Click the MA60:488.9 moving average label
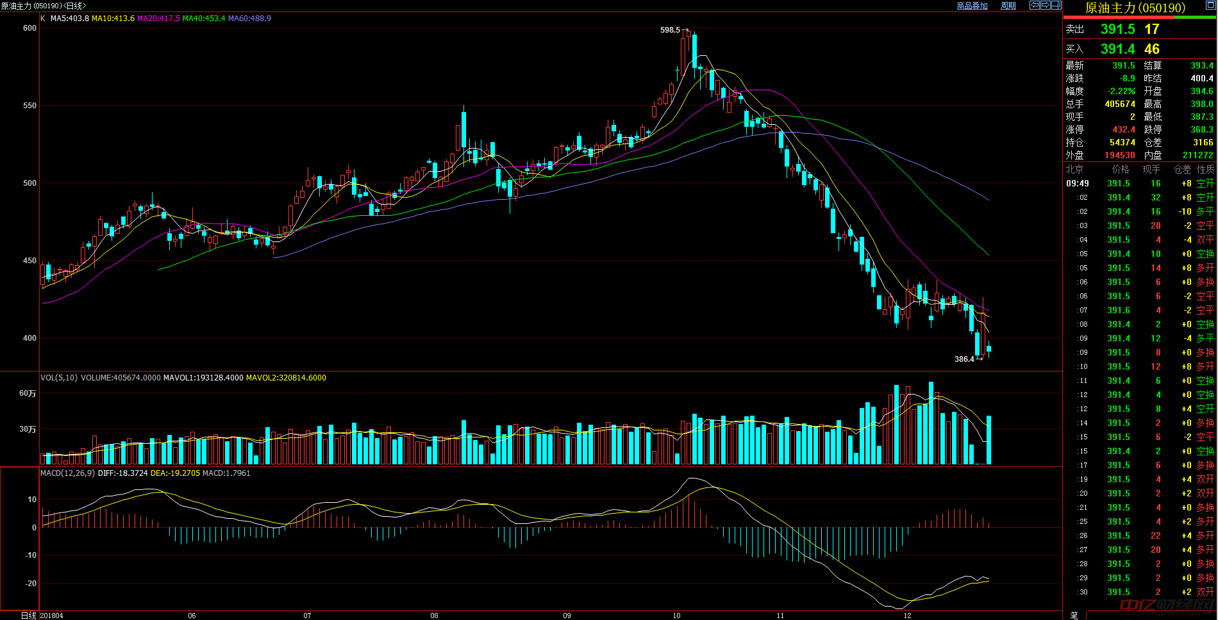This screenshot has height=620, width=1218. (x=249, y=19)
